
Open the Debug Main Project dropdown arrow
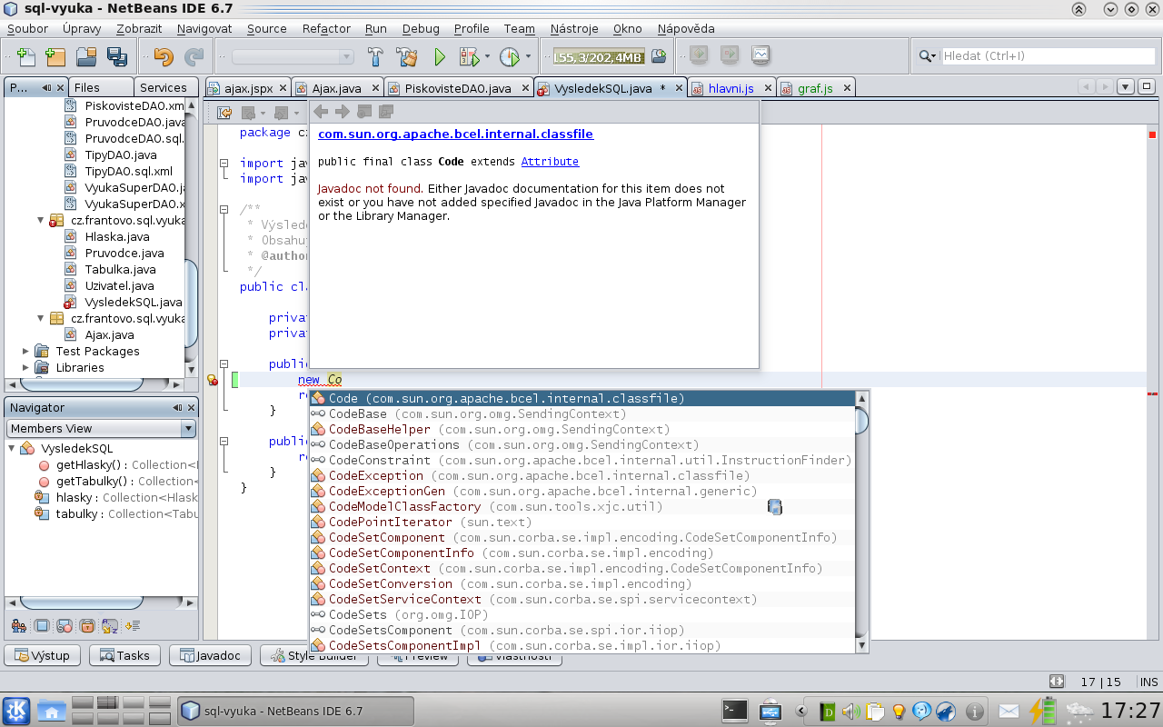487,56
